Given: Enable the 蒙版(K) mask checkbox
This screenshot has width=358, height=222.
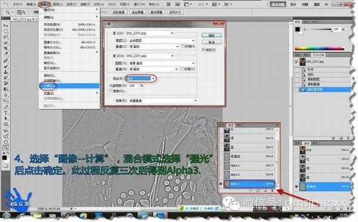Looking at the screenshot, I should point(111,91).
